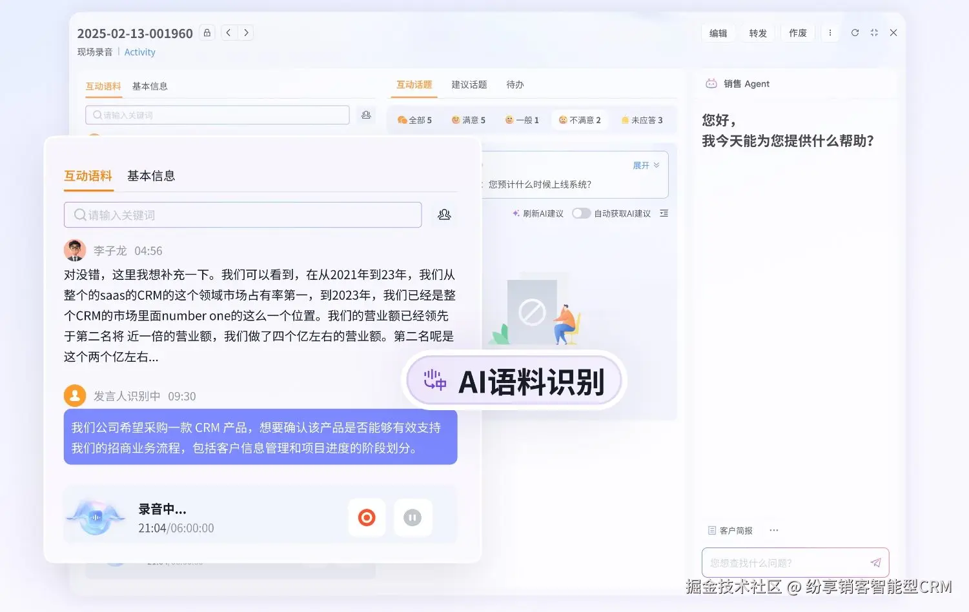Switch to 建议话题 tab
Screen dimensions: 969x612
(x=469, y=84)
